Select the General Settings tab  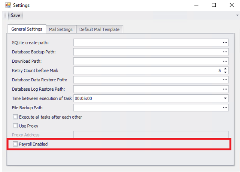pyautogui.click(x=27, y=29)
